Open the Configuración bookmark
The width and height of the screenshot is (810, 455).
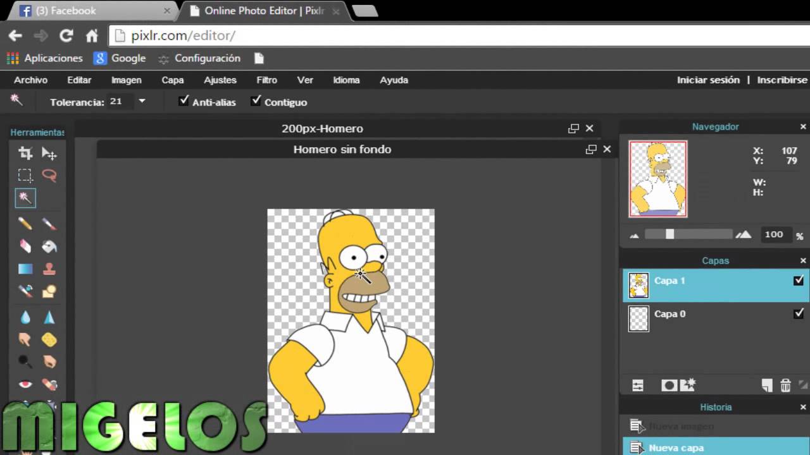click(x=199, y=58)
